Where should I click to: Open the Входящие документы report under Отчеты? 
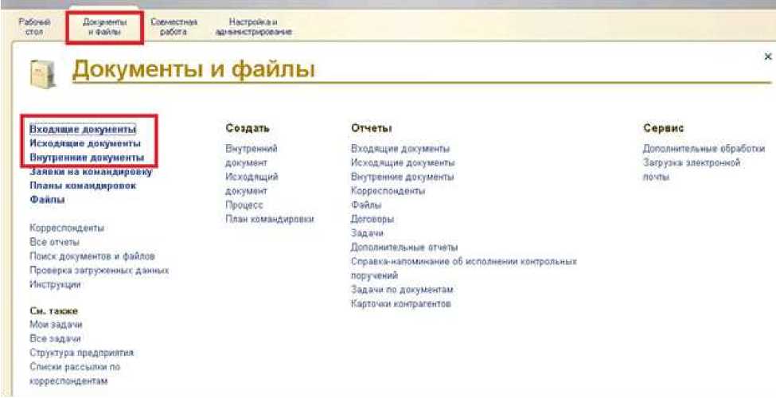pyautogui.click(x=400, y=148)
